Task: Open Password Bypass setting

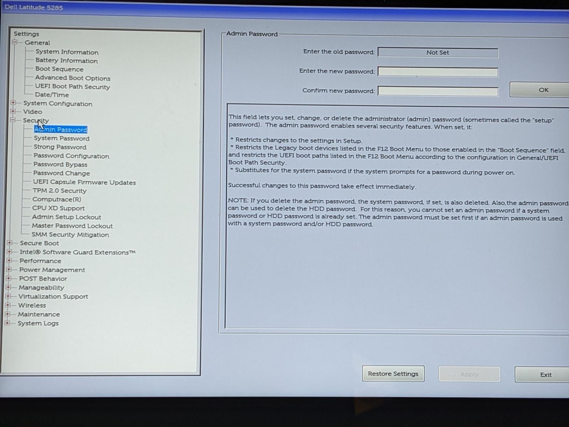Action: click(60, 164)
